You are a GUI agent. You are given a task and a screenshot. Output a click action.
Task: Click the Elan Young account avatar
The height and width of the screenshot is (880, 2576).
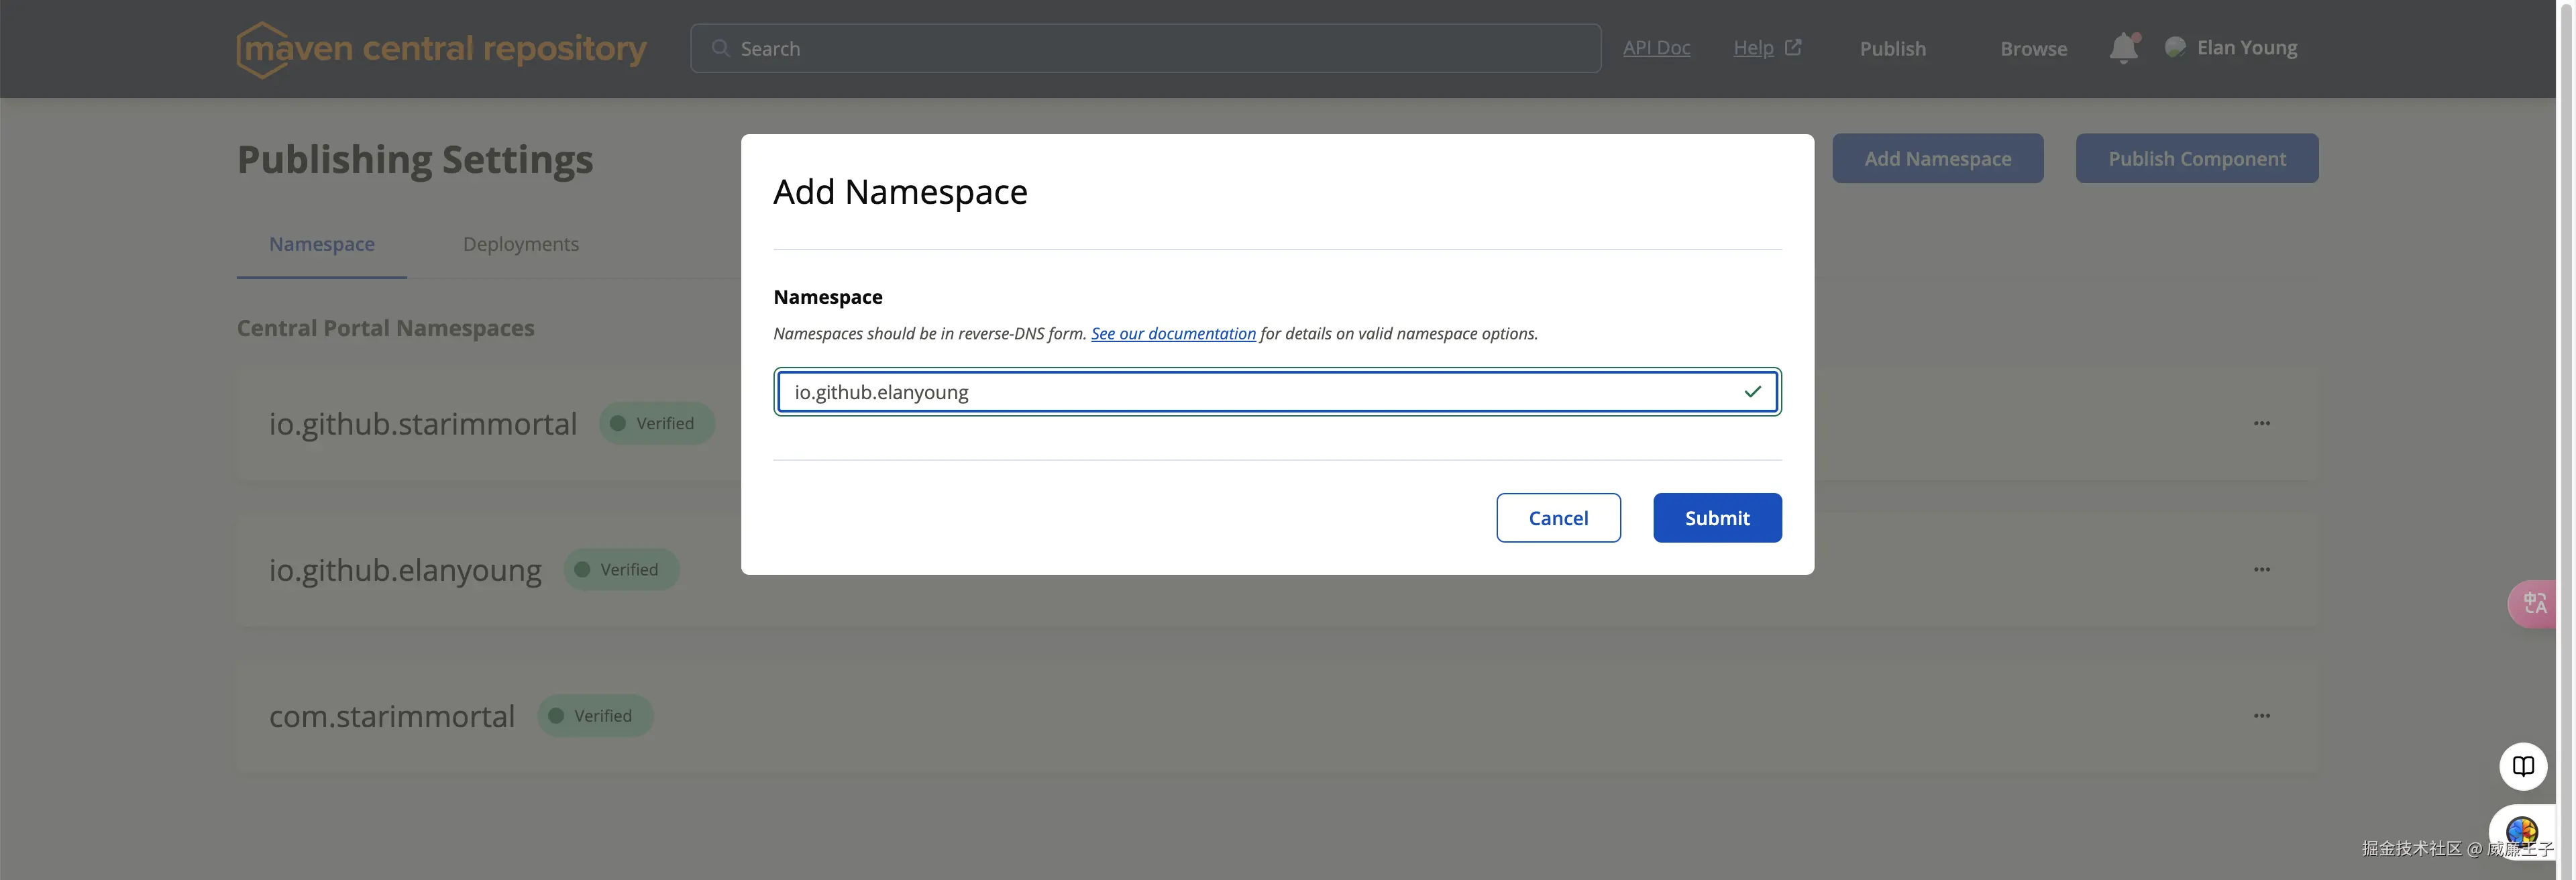2176,47
